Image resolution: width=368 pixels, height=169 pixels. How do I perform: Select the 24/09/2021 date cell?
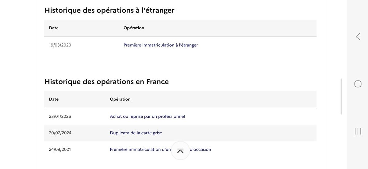60,149
